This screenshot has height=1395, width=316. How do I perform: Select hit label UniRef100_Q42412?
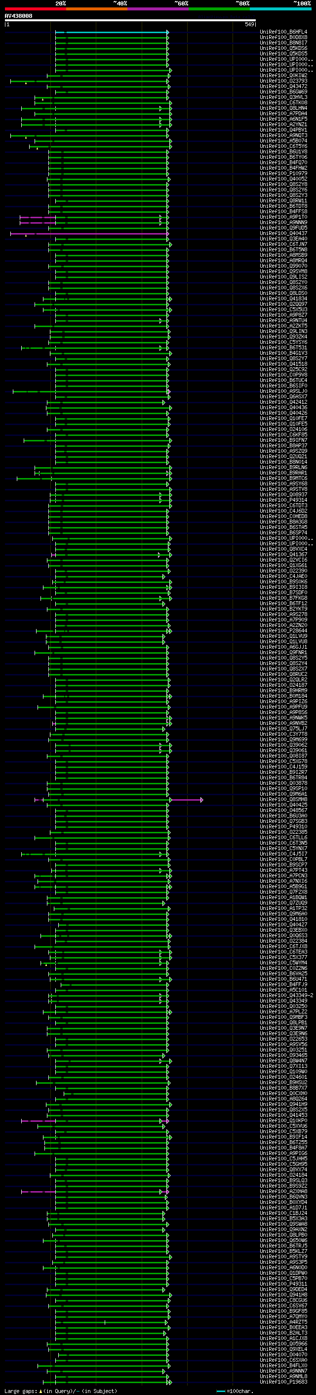(x=283, y=402)
